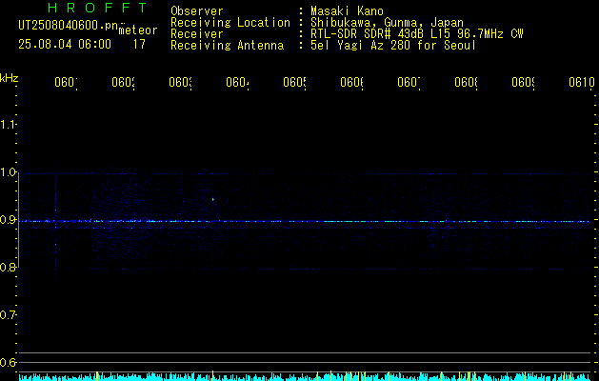Click the 0605 time axis marker
Viewport: 599px width, 381px height.
coord(294,83)
